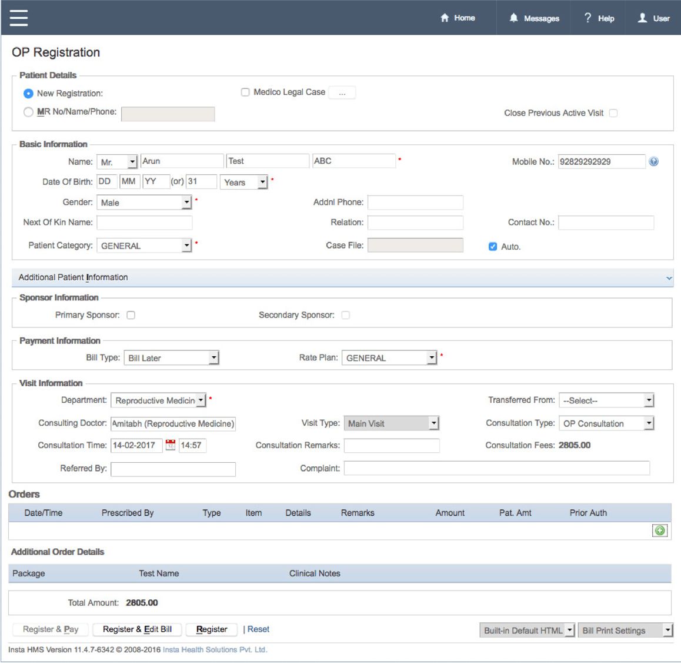Open the consultation date calendar picker

pos(171,445)
